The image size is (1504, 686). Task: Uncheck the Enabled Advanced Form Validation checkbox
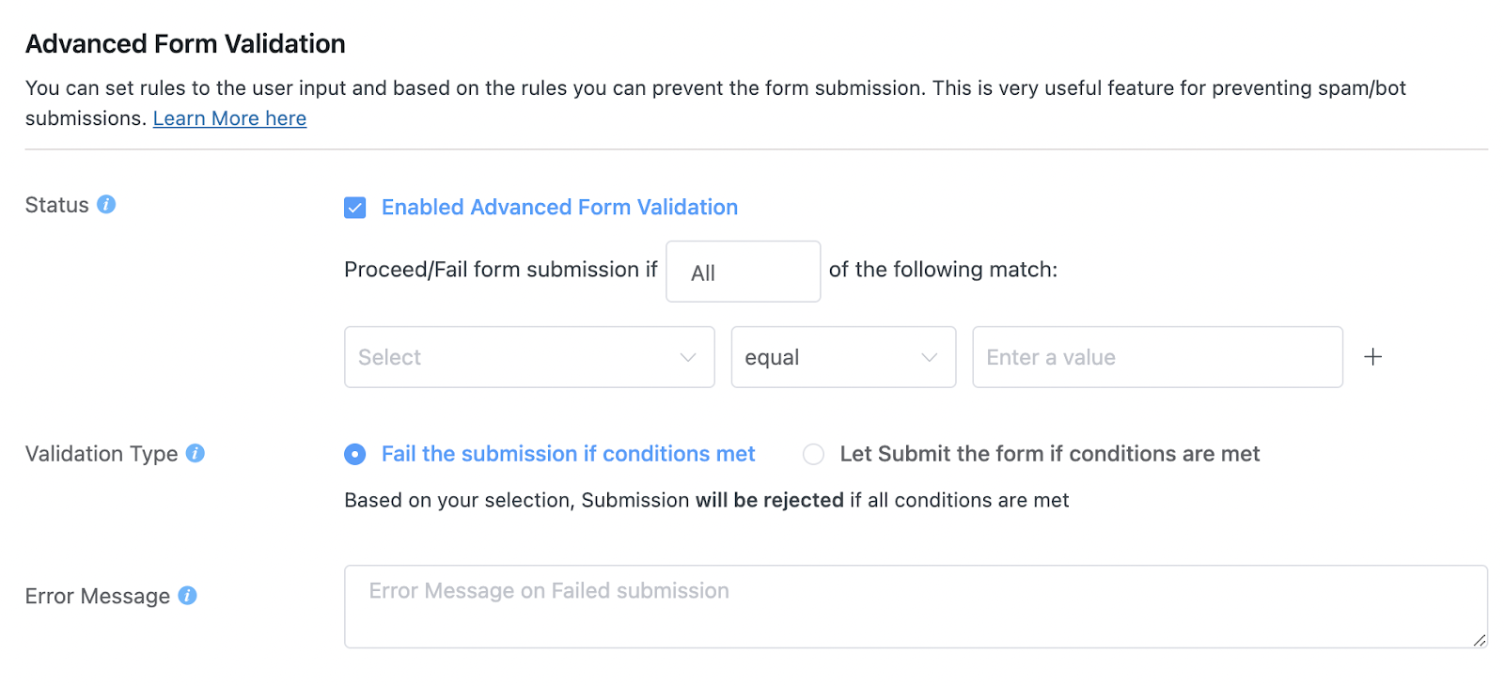[355, 208]
